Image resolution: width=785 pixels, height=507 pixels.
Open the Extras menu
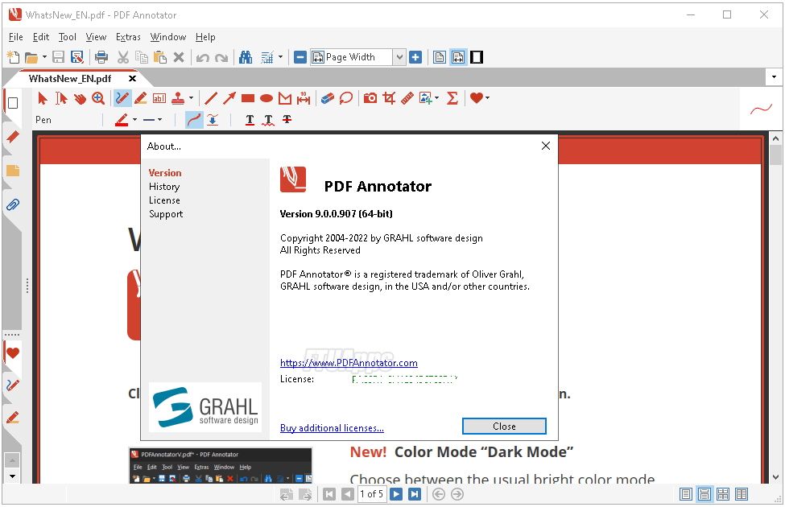click(x=128, y=37)
